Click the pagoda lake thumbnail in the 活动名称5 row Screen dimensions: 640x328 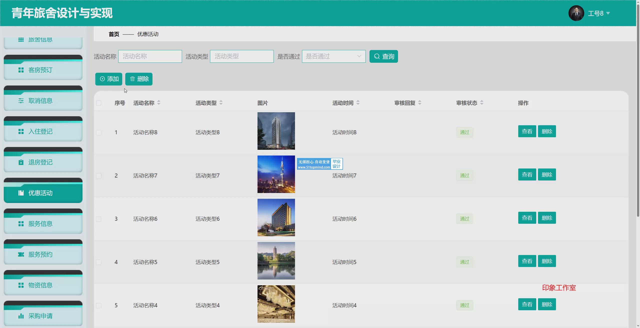coord(276,261)
